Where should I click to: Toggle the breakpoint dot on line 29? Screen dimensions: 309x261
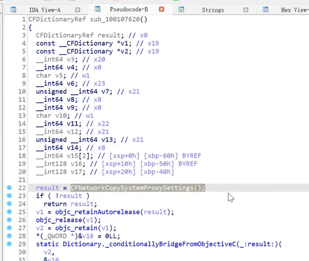[x=9, y=244]
